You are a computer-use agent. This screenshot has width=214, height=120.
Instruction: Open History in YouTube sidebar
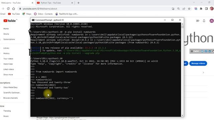[x=6, y=53]
